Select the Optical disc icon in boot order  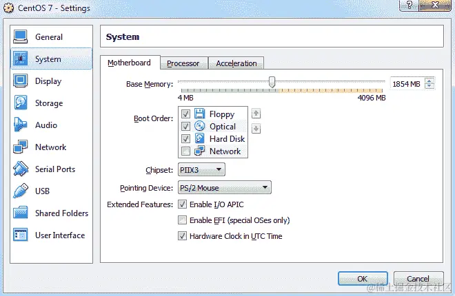(x=200, y=126)
